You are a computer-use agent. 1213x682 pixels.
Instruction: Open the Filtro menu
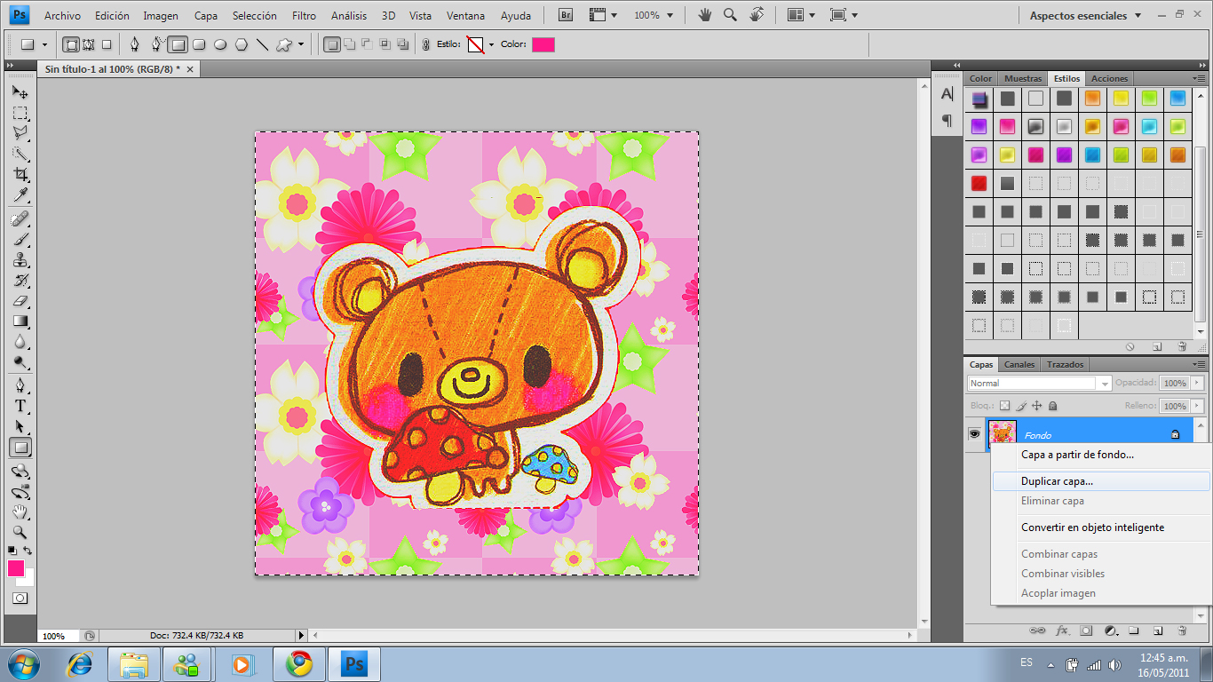pyautogui.click(x=304, y=15)
